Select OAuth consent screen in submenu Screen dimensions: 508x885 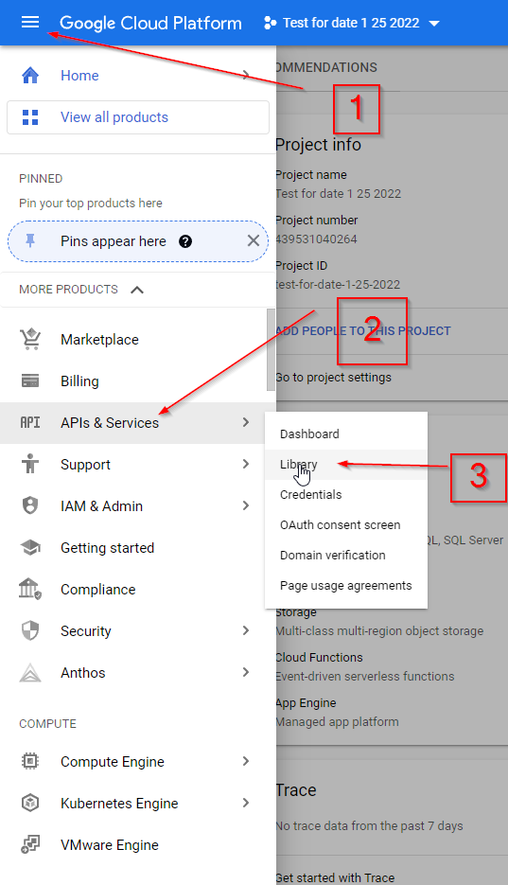coord(346,525)
